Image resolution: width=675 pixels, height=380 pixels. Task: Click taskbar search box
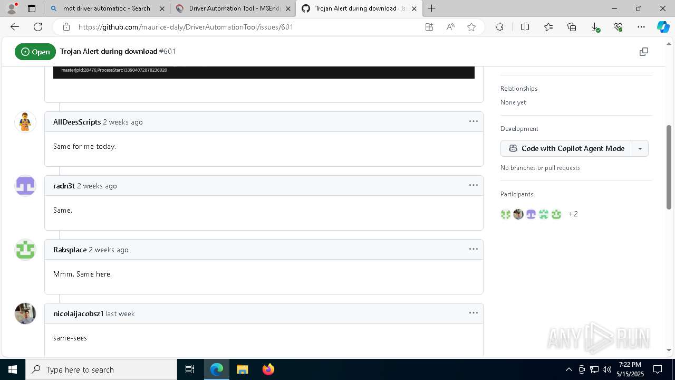pos(101,369)
